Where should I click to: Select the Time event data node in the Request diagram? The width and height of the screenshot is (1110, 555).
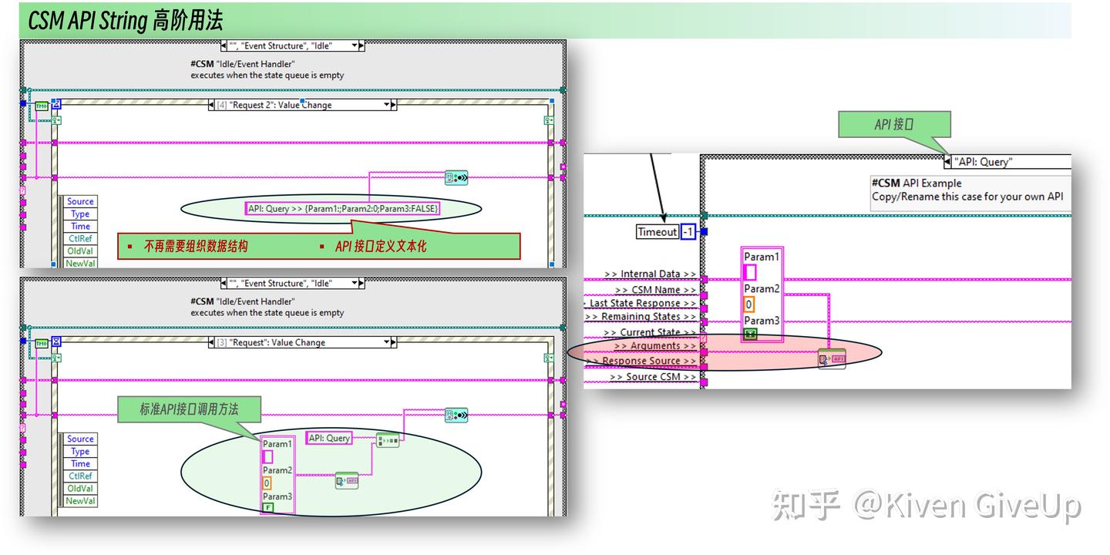coord(80,463)
